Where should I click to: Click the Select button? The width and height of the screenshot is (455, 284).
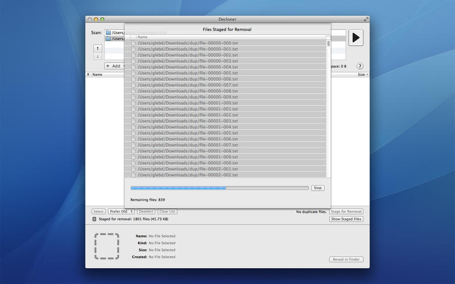(98, 211)
